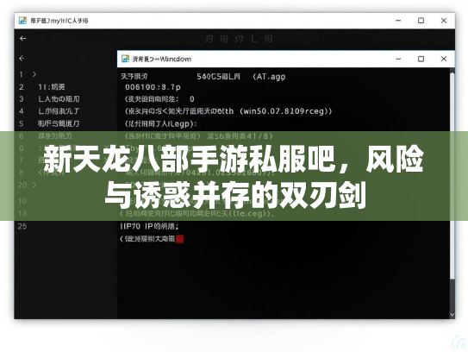This screenshot has height=352, width=468.
Task: Click the second back arrow below toolbar
Action: [x=22, y=59]
